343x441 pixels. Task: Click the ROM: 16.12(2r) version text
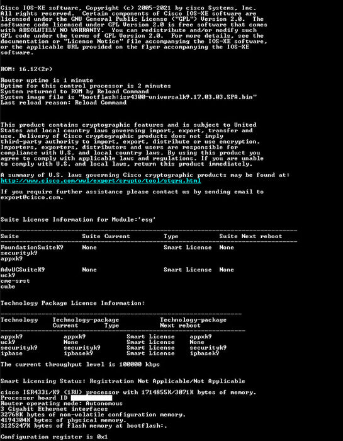tap(26, 69)
